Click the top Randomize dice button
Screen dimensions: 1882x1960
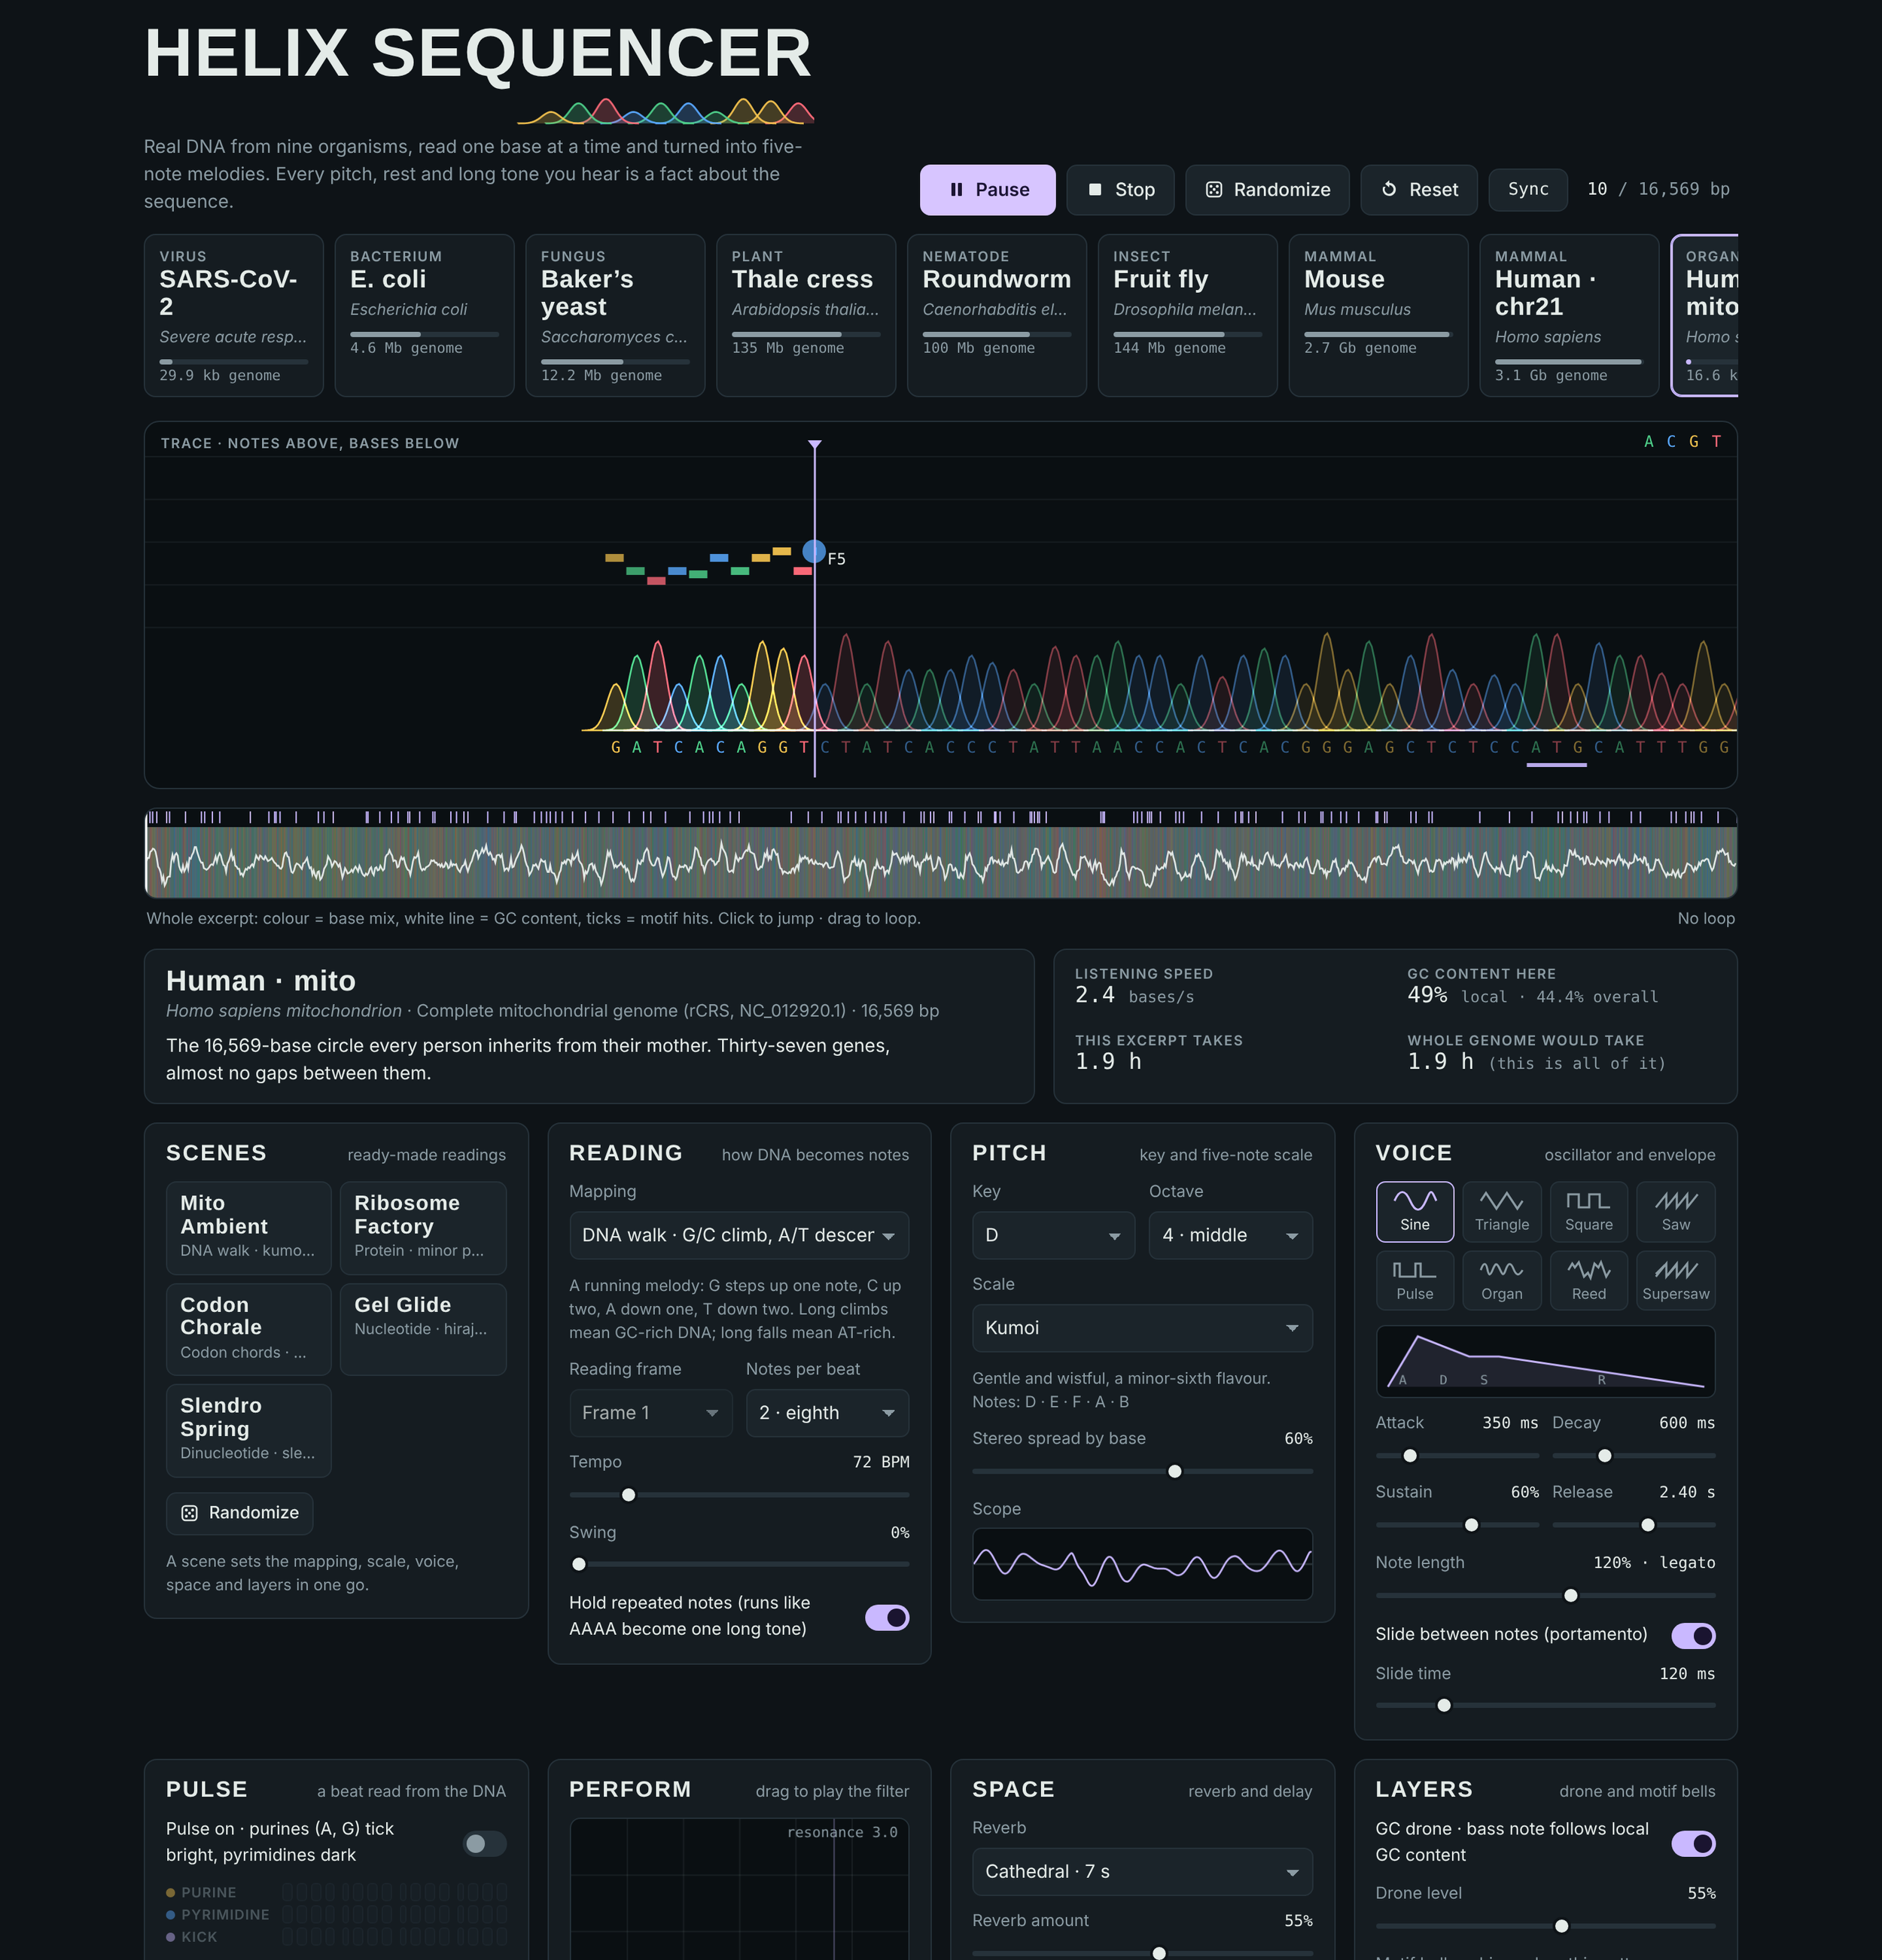pos(1267,190)
